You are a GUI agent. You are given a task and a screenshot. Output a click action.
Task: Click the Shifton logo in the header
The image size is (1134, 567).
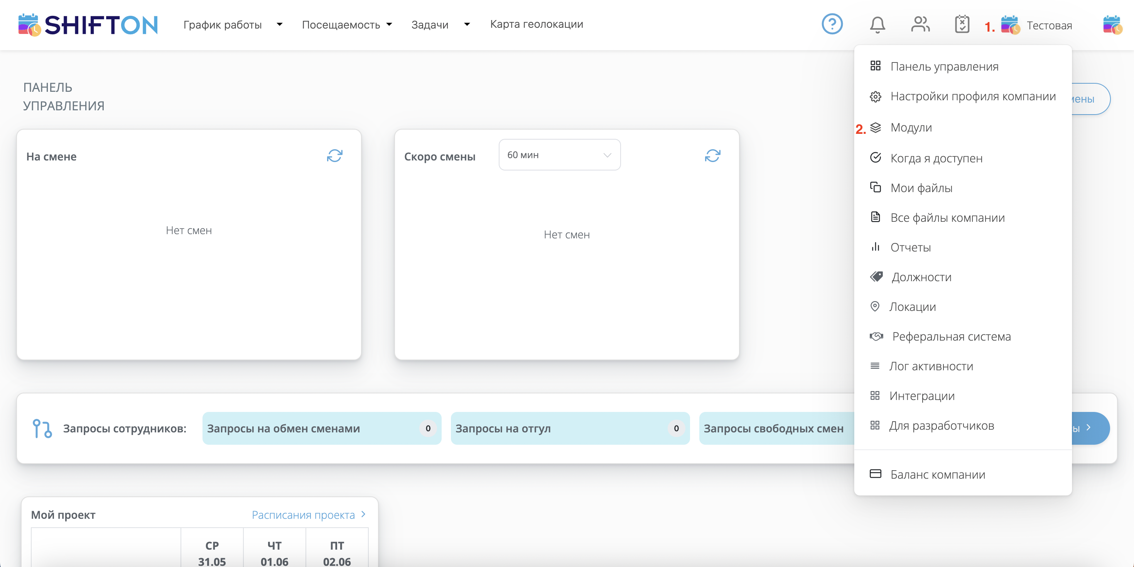pyautogui.click(x=88, y=25)
